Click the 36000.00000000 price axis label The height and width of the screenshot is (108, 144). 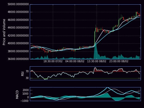click(x=18, y=59)
